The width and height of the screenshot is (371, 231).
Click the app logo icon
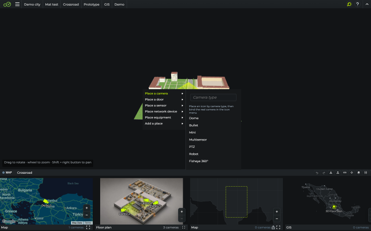coord(7,4)
